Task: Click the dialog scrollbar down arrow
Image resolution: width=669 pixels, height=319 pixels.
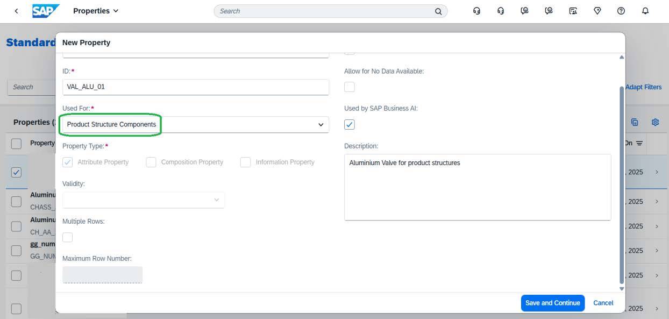Action: click(x=622, y=289)
